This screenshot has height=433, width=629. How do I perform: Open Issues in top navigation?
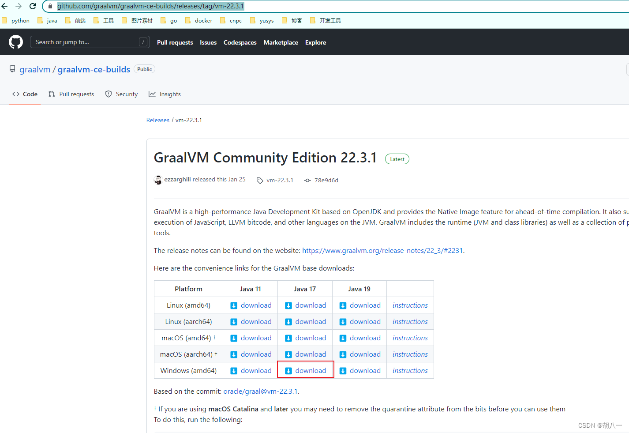(x=208, y=42)
